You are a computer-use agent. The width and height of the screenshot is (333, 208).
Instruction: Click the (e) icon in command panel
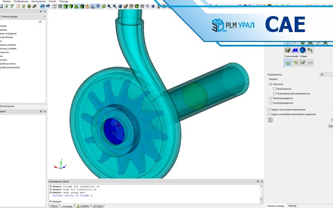click(x=310, y=63)
